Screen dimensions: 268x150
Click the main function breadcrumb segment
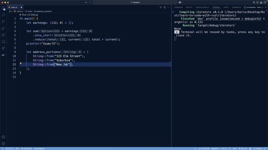click(29, 11)
